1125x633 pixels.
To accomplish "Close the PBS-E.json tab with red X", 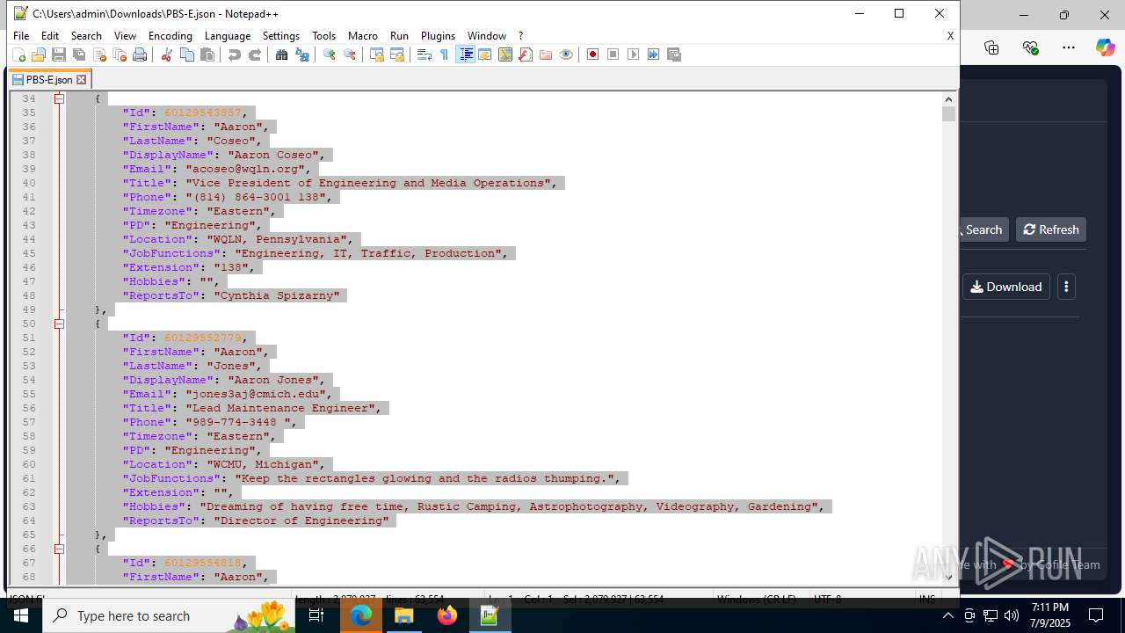I will pyautogui.click(x=82, y=79).
